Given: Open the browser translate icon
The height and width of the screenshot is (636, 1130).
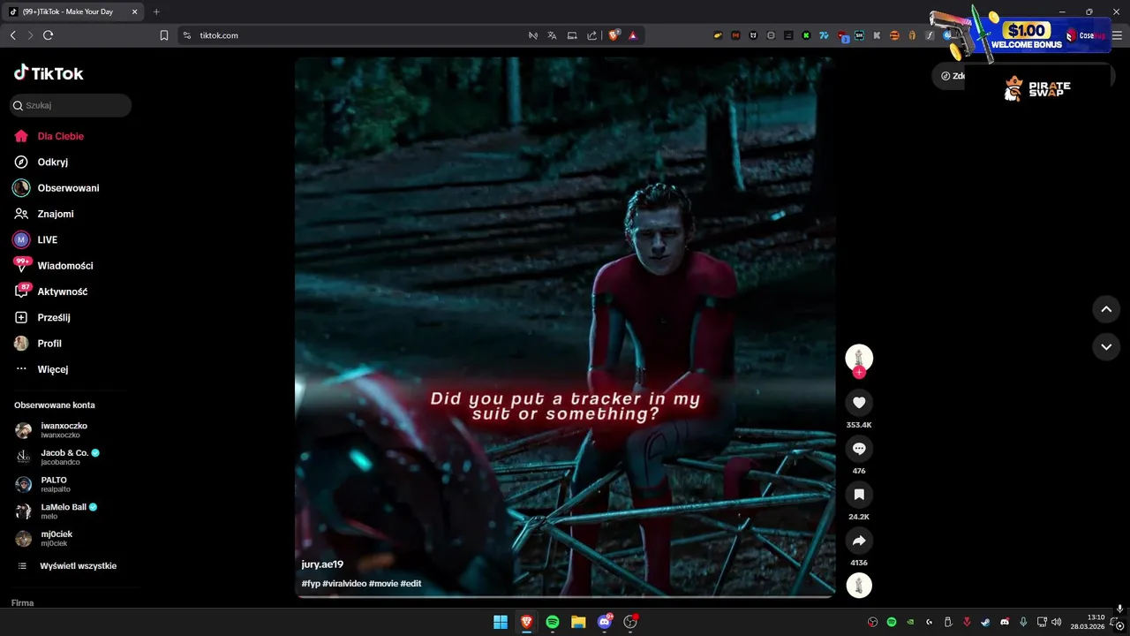Looking at the screenshot, I should pos(552,35).
